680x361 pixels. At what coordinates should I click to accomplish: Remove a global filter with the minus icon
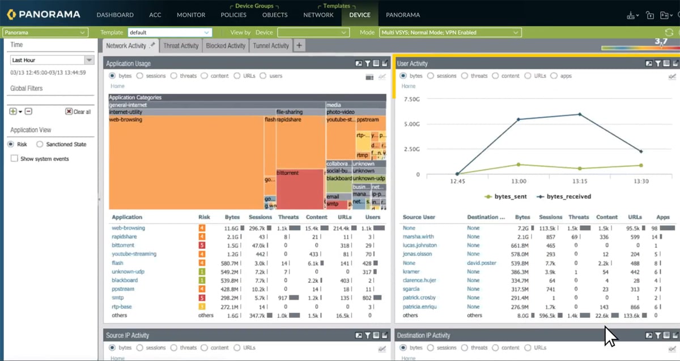28,111
